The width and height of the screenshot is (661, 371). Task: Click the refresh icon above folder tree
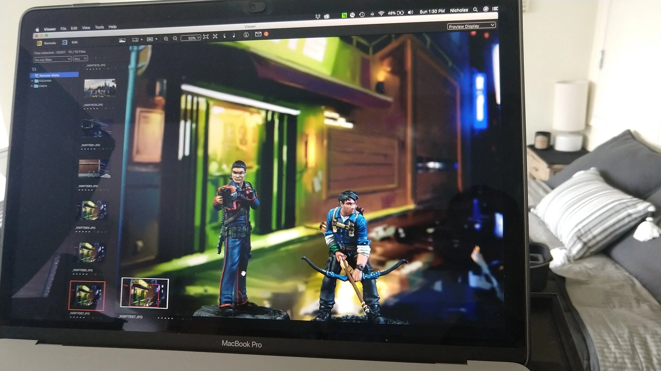[x=34, y=69]
